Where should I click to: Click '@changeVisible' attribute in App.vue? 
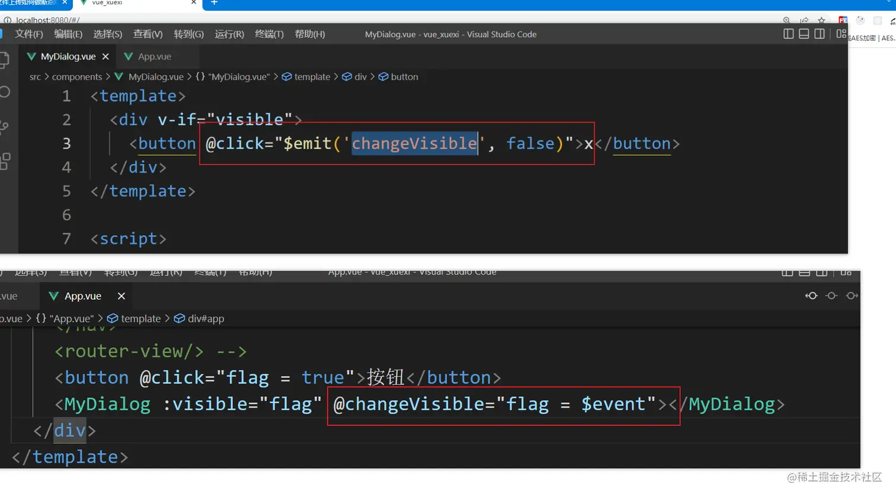click(x=409, y=404)
